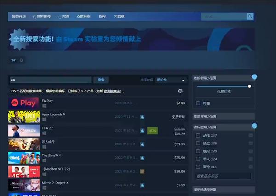This screenshot has width=276, height=196.
Task: Click the blue Labs badge on the tag filter
Action: pyautogui.click(x=254, y=126)
